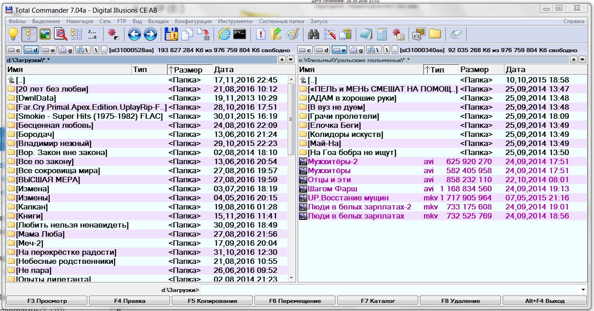Click the light bulb toolbar icon
Viewport: 594px width, 311px height.
13,34
